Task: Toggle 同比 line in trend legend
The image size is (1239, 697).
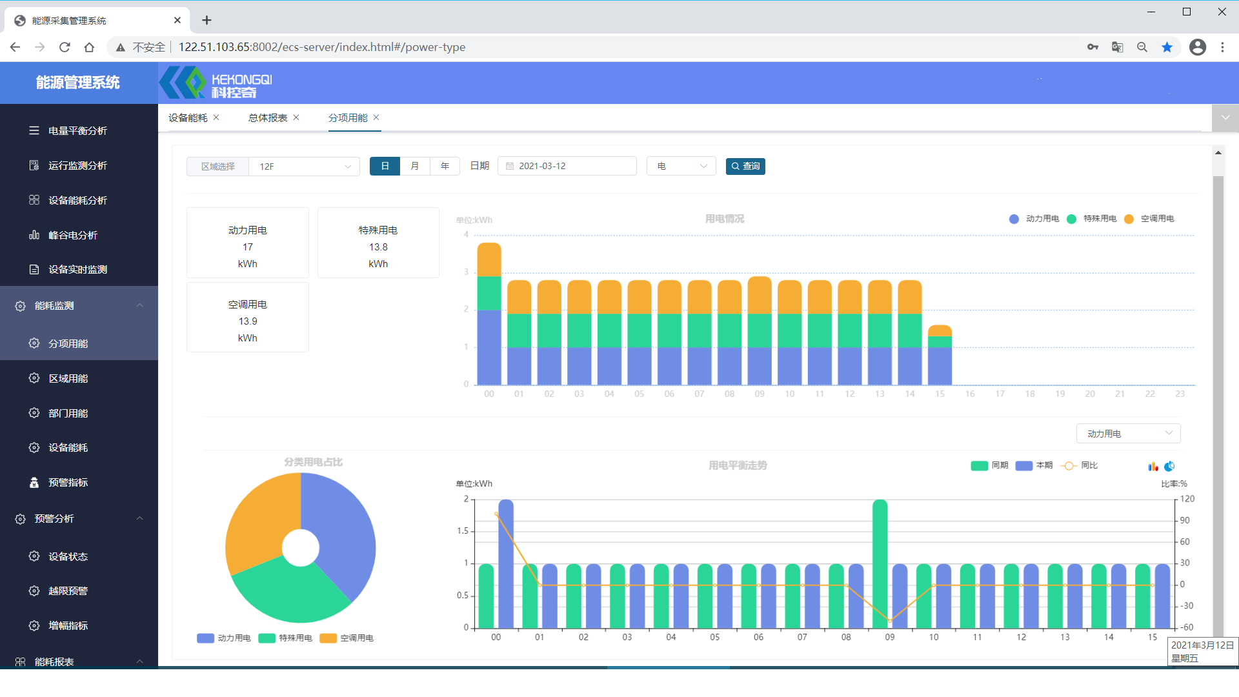Action: (1079, 465)
